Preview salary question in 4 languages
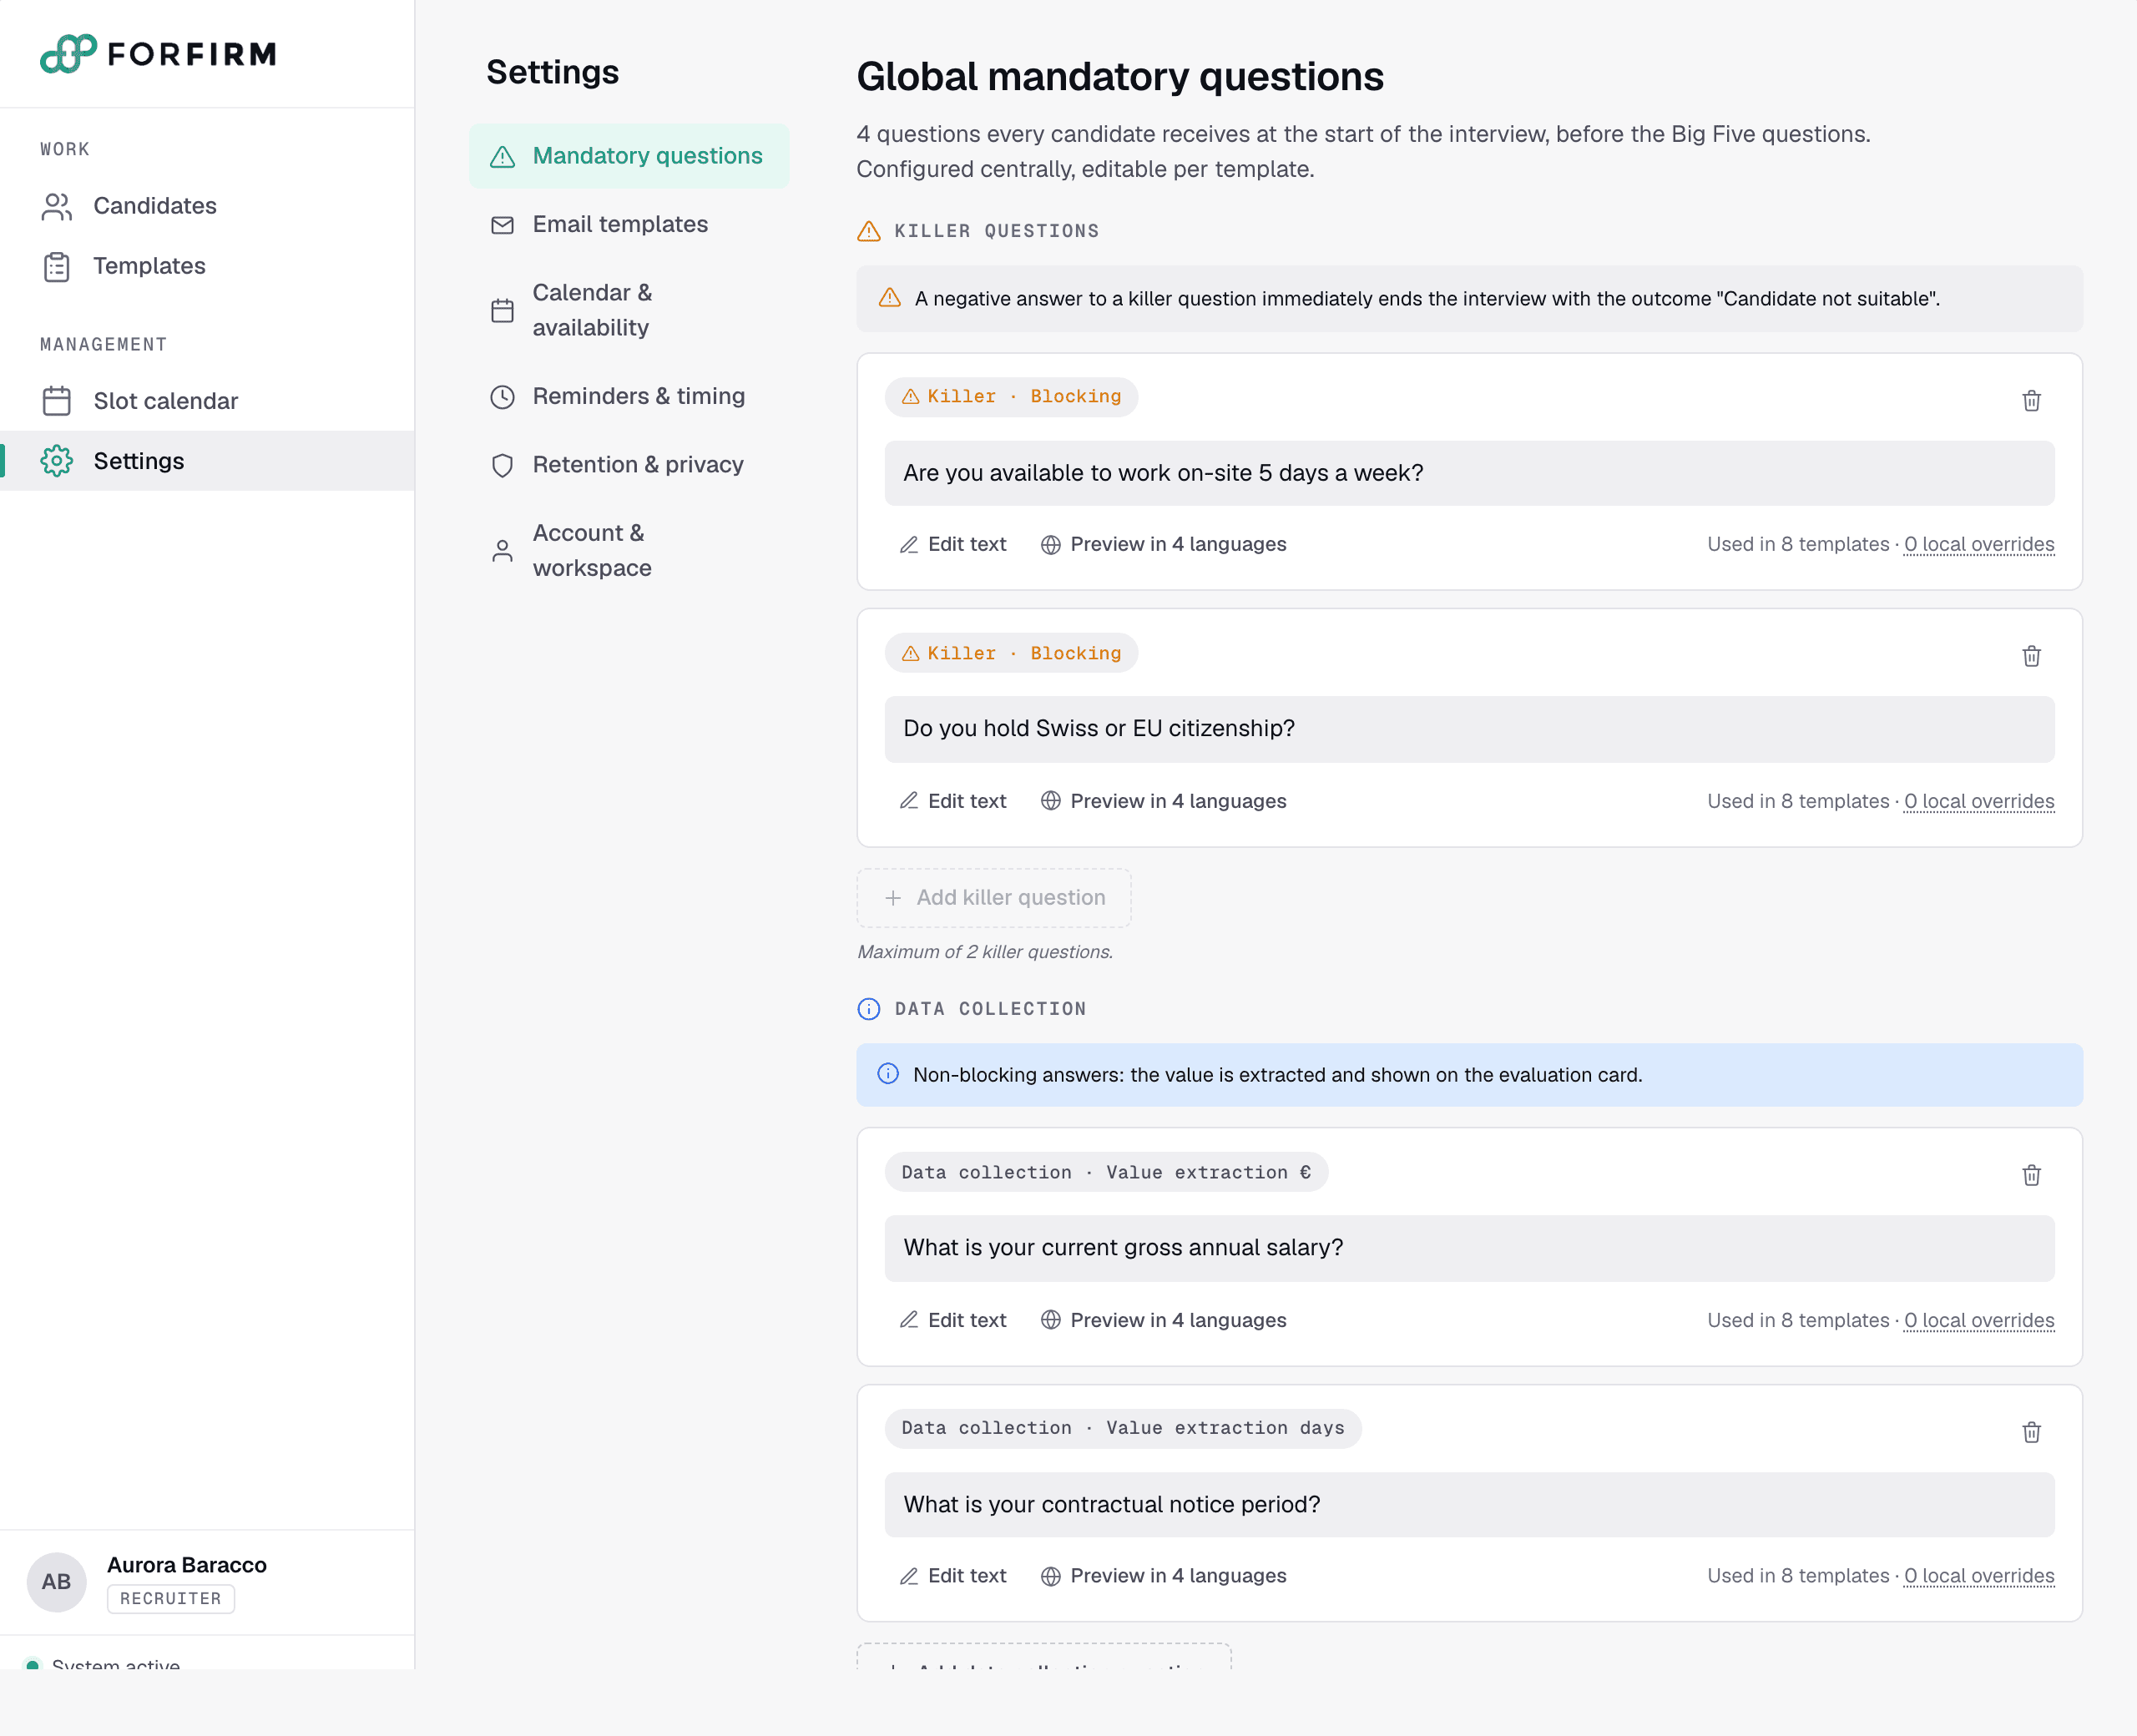 (1163, 1320)
